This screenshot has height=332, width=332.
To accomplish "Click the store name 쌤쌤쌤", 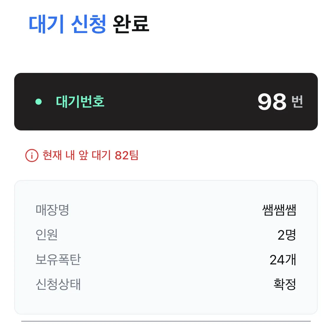I will pyautogui.click(x=279, y=210).
